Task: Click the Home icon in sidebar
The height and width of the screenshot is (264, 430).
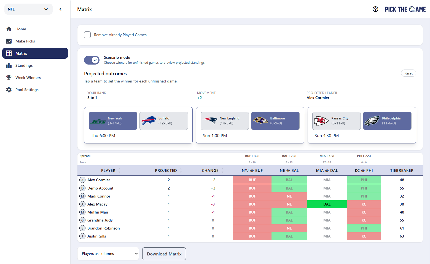Action: pyautogui.click(x=9, y=29)
